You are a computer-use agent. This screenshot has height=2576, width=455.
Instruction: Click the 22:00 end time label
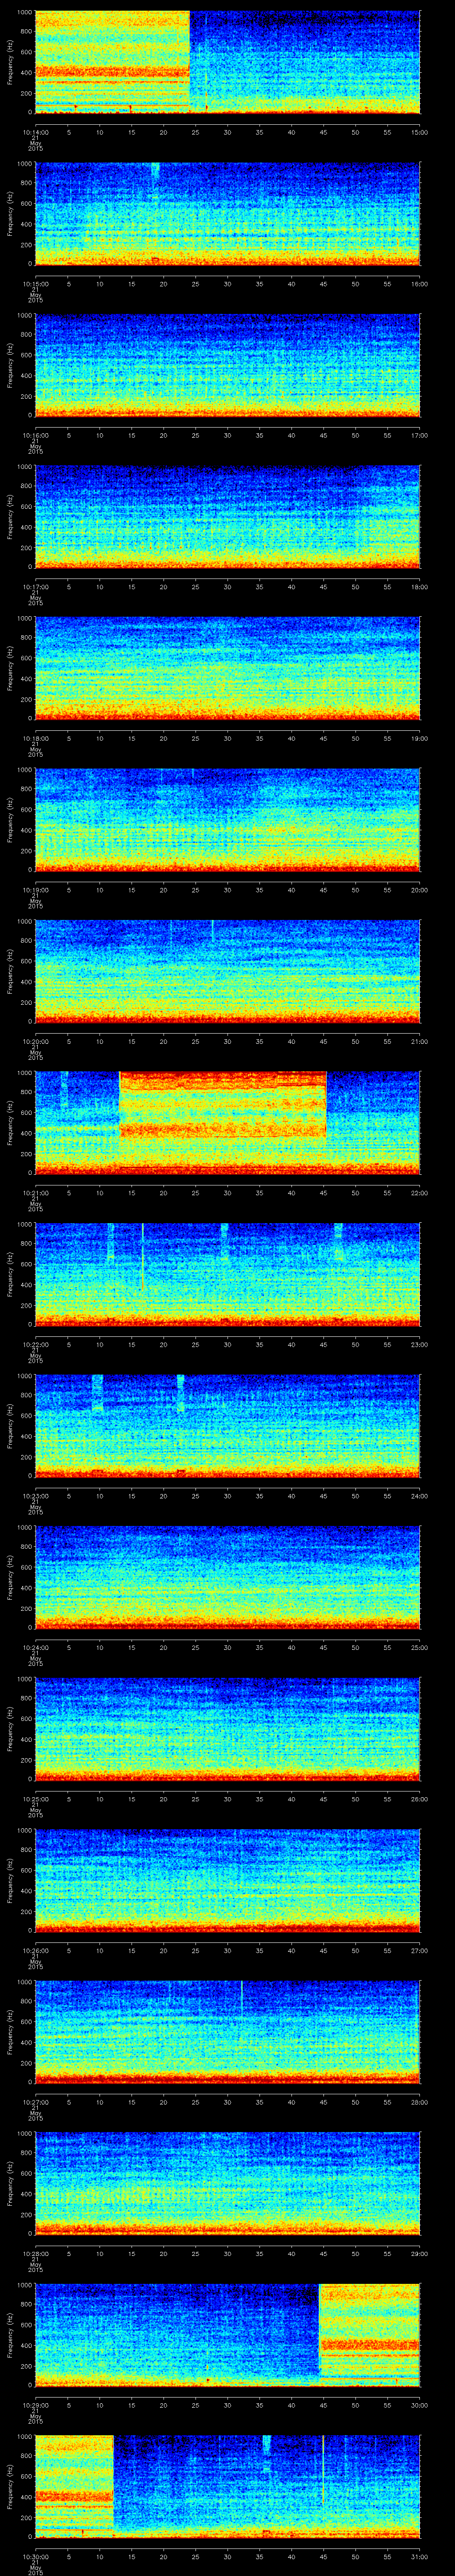[x=420, y=1193]
